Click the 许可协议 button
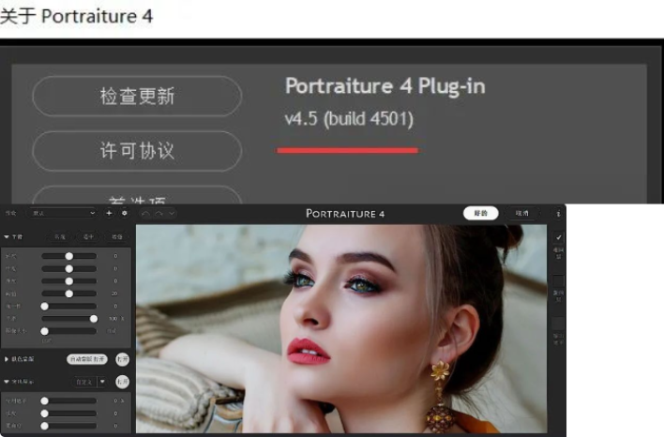Viewport: 664px width, 437px height. 137,151
